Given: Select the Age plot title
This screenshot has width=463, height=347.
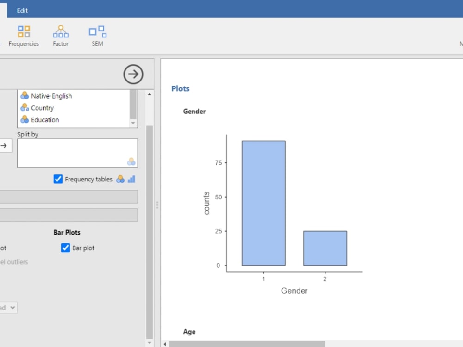Looking at the screenshot, I should point(189,332).
